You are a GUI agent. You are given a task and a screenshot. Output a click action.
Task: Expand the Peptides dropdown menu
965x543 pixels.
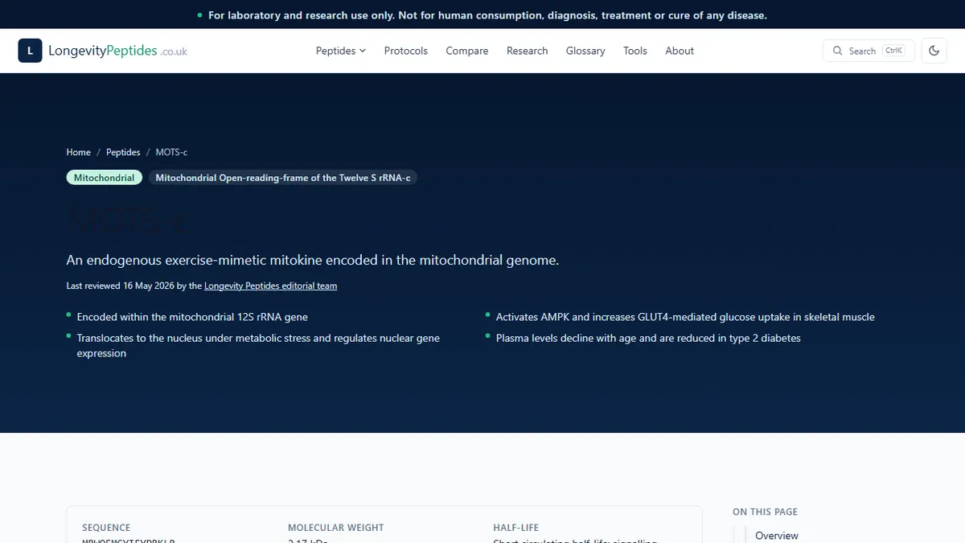click(x=340, y=51)
